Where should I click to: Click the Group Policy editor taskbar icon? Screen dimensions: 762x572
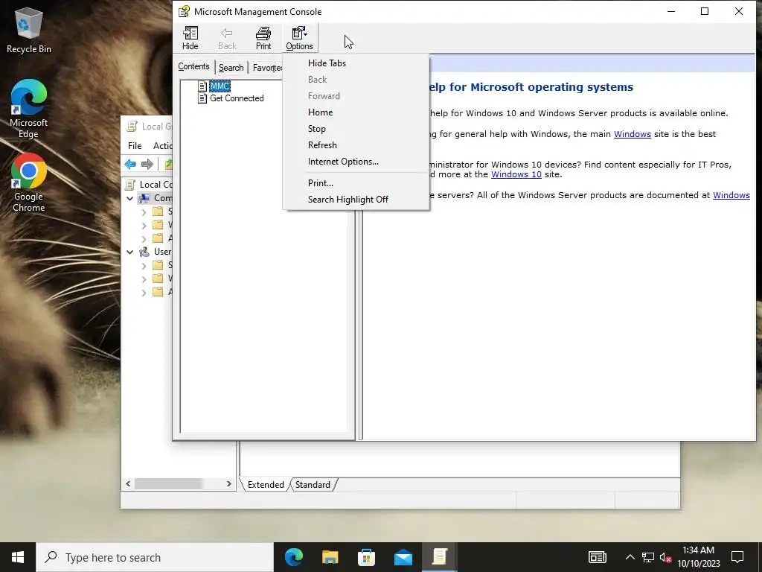click(x=440, y=557)
